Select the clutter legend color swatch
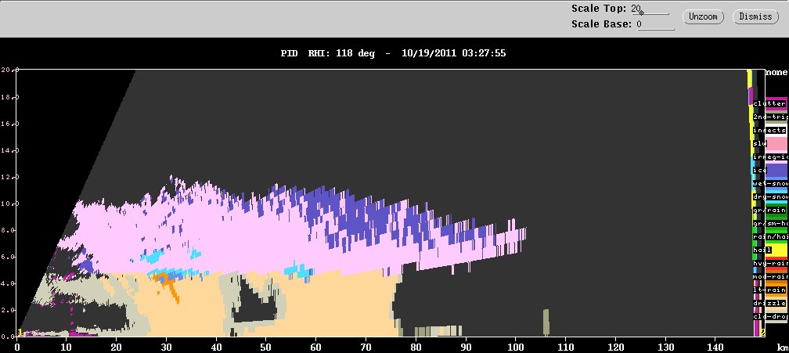Image resolution: width=789 pixels, height=353 pixels. click(776, 103)
